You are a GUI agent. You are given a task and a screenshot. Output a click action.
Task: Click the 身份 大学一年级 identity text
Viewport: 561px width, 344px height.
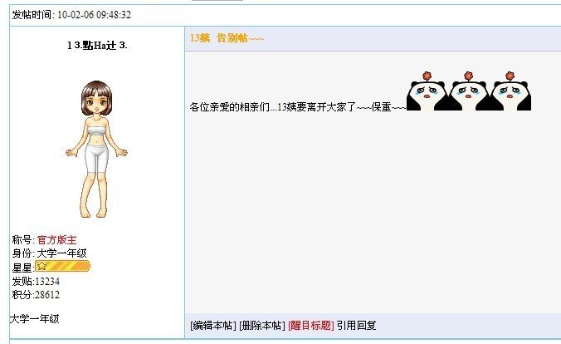click(49, 253)
